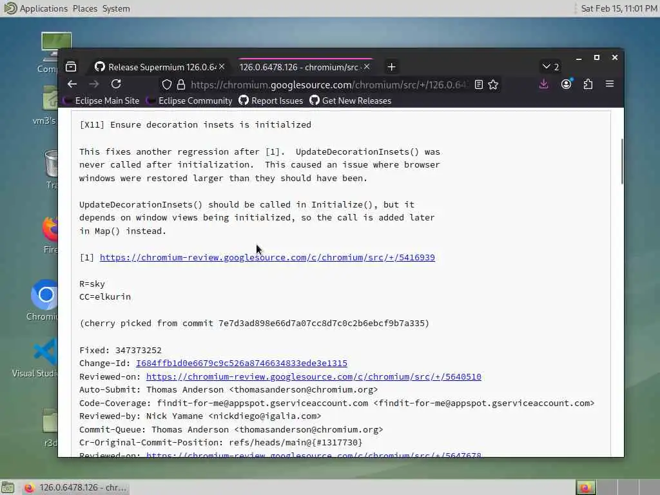Image resolution: width=660 pixels, height=495 pixels.
Task: Click the clock showing Sat Feb 15
Action: tap(619, 8)
